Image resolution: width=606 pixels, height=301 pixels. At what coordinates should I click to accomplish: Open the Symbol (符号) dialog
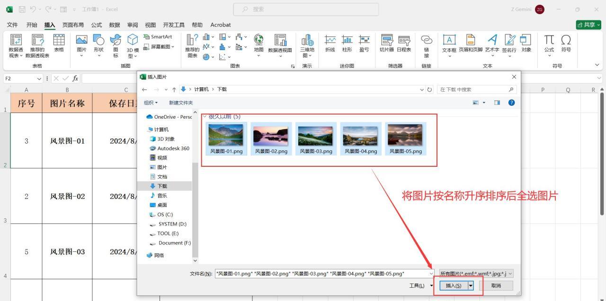[566, 43]
